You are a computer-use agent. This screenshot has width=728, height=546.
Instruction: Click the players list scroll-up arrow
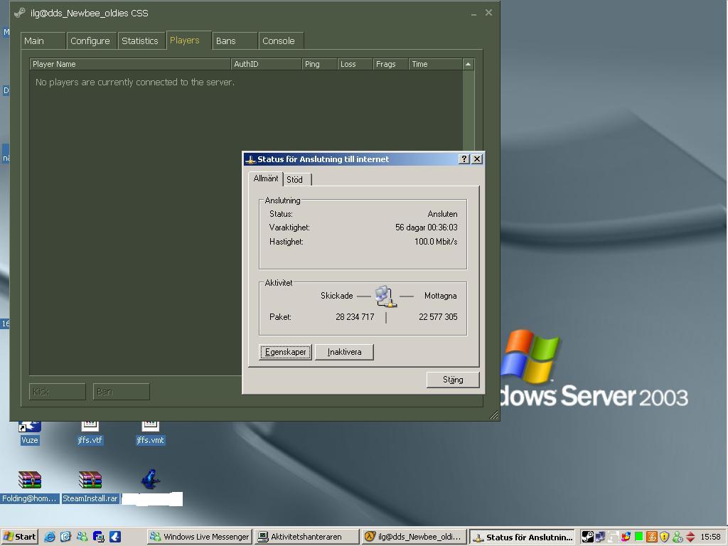click(x=468, y=65)
